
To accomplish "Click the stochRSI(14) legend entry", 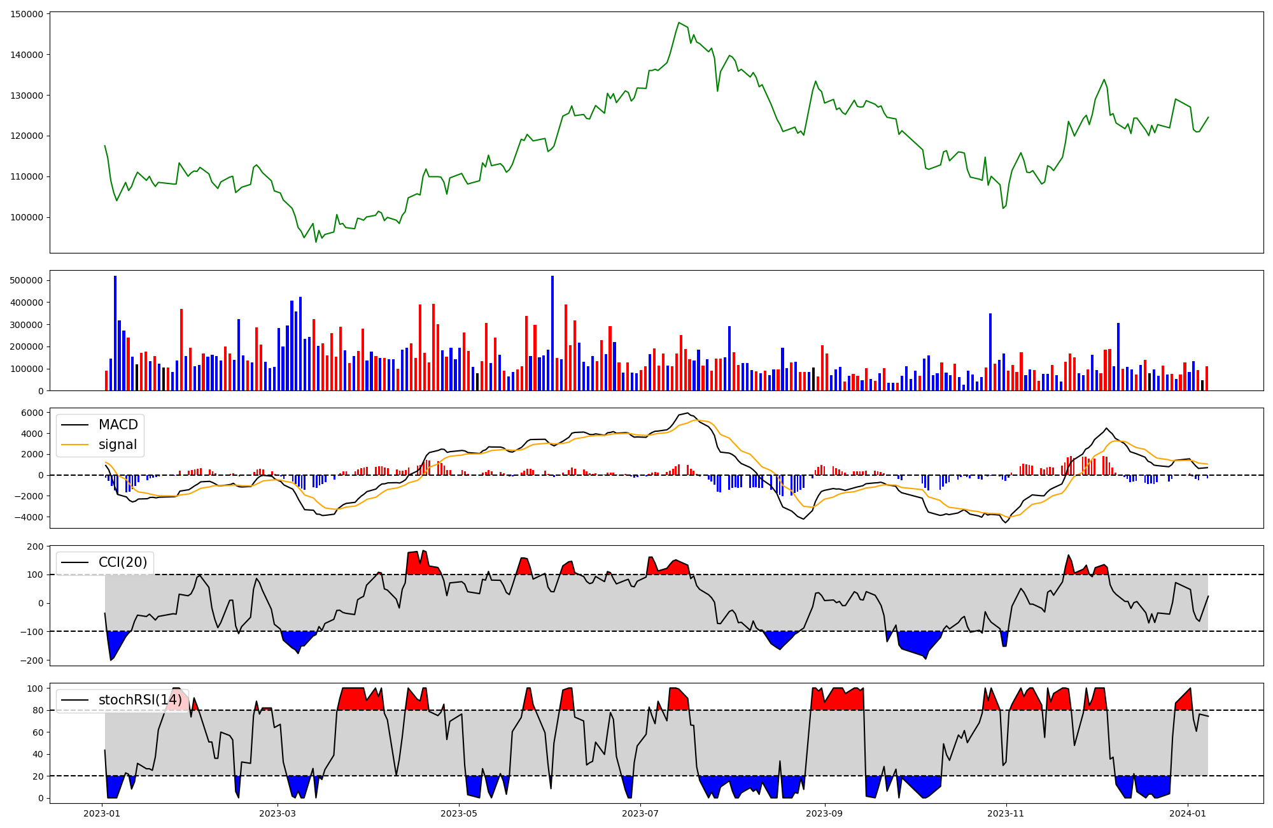I will [x=140, y=700].
